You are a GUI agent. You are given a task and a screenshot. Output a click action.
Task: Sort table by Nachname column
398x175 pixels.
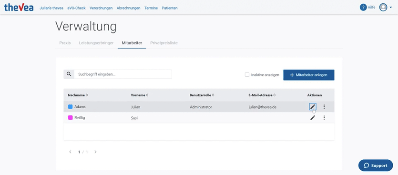click(x=78, y=95)
